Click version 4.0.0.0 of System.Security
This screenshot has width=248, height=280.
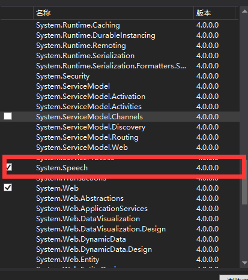[207, 76]
